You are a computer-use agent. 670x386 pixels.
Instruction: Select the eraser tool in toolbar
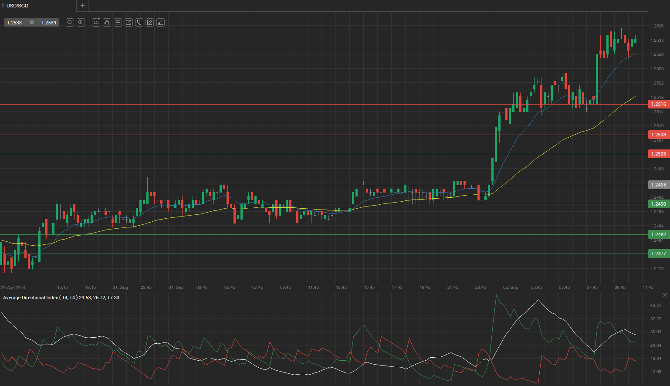[x=160, y=23]
